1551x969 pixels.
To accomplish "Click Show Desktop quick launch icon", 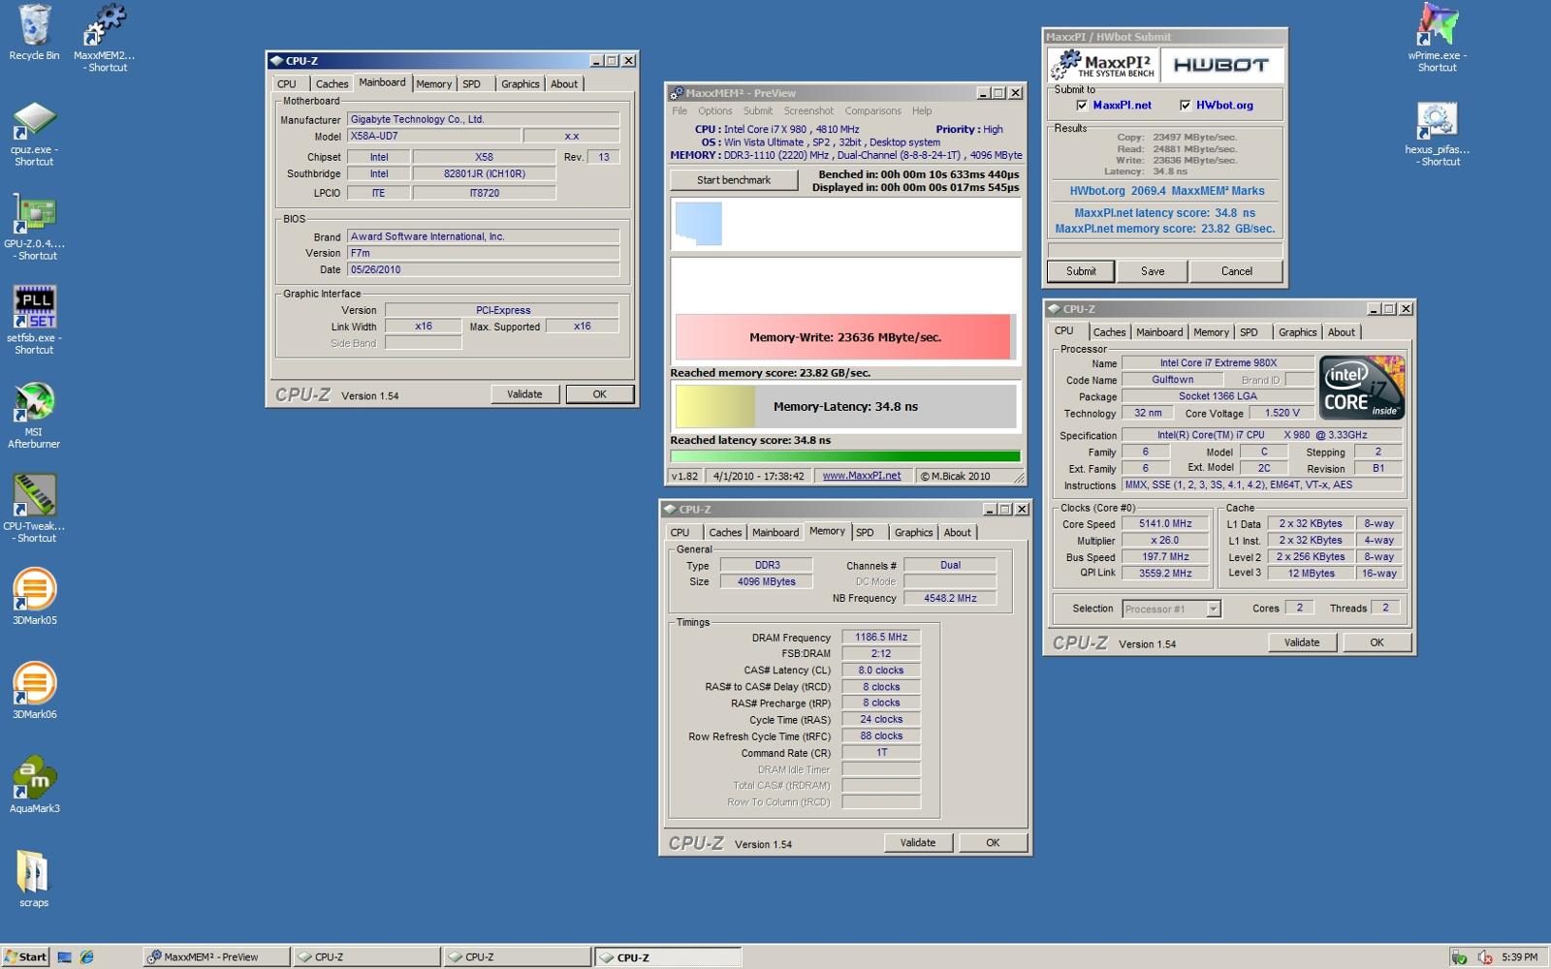I will [65, 957].
